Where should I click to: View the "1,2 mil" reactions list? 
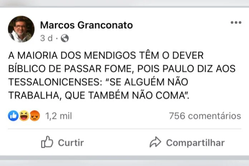pos(59,116)
